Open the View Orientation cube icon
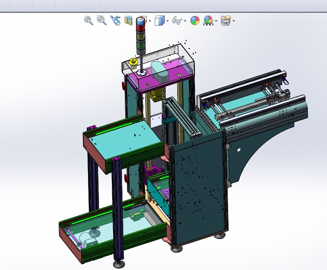This screenshot has width=327, height=270. coord(141,21)
